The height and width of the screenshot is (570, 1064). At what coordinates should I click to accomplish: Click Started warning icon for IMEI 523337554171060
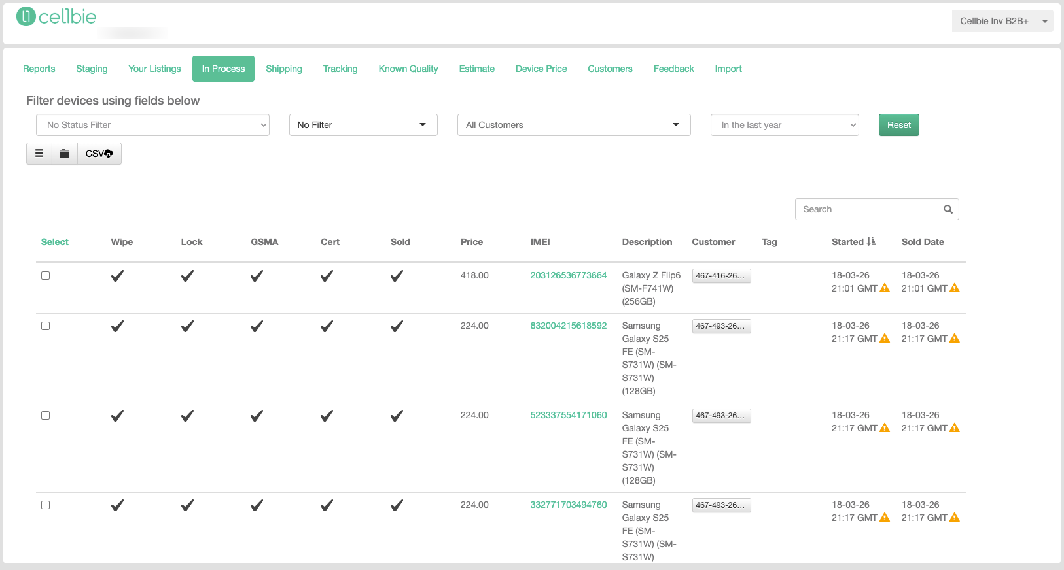(885, 428)
